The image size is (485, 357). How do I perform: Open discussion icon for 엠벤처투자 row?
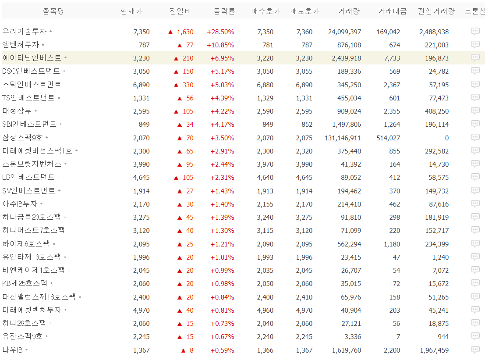click(475, 44)
